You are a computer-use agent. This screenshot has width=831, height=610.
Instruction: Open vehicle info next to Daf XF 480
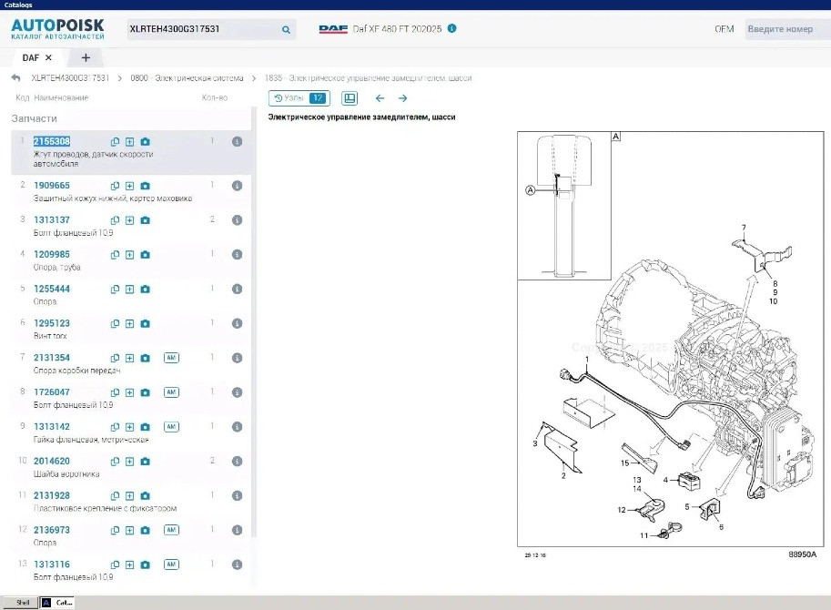[452, 28]
